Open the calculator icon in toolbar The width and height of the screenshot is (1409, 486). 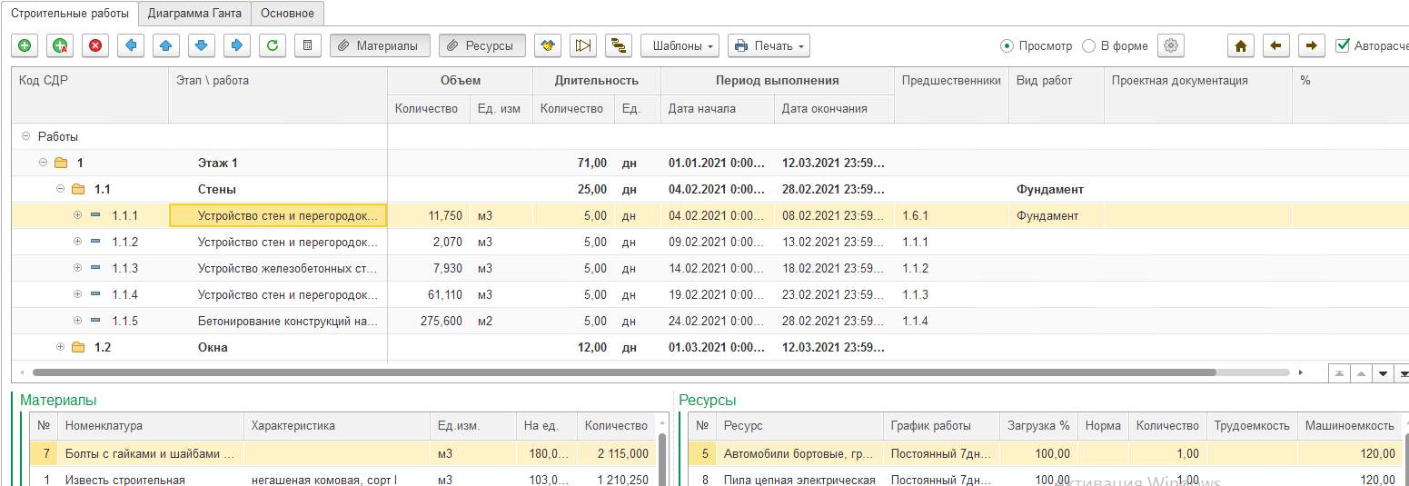click(308, 45)
